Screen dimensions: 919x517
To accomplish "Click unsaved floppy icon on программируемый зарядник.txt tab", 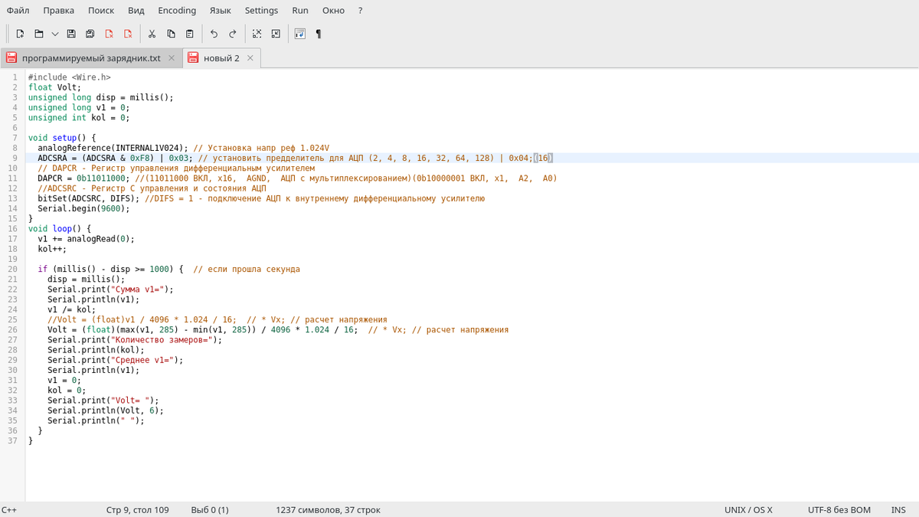I will tap(11, 58).
